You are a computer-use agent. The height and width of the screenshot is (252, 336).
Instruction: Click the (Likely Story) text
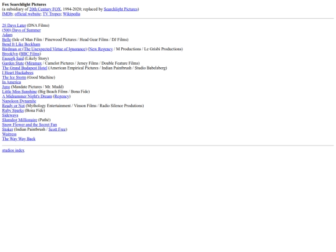(37, 58)
